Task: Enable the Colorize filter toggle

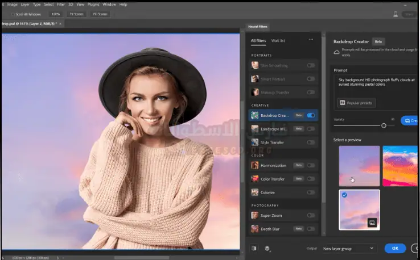Action: [311, 192]
